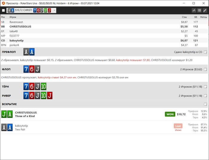Minimize the hand viewer window

(x=184, y=3)
